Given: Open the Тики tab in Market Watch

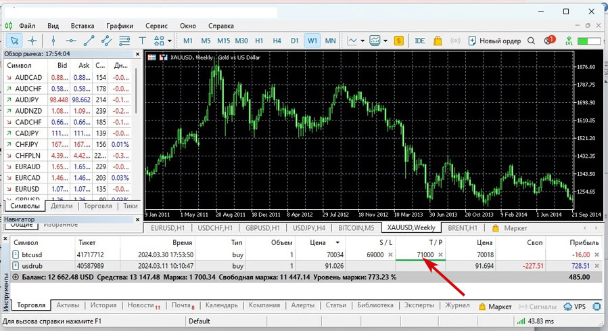Looking at the screenshot, I should pyautogui.click(x=131, y=206).
